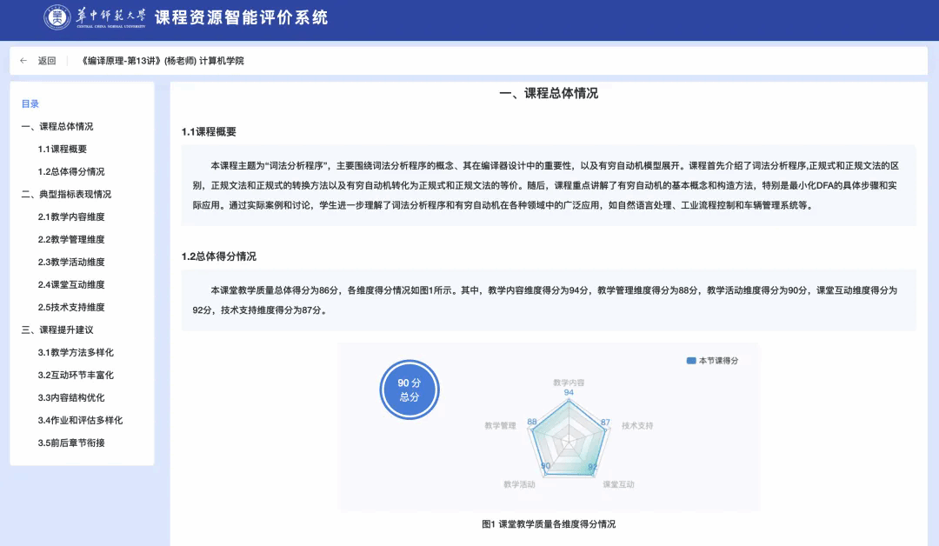
Task: Open 3.1教学方法多样化 suggestion
Action: pyautogui.click(x=76, y=352)
